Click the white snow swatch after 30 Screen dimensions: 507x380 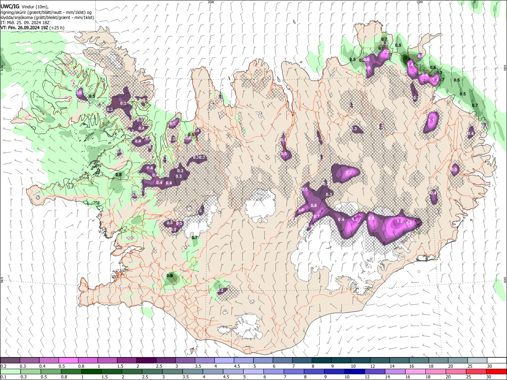tap(496, 361)
